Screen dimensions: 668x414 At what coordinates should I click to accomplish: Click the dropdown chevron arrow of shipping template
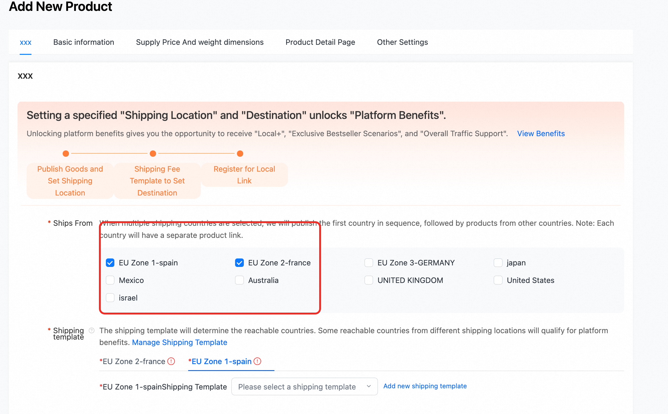[x=369, y=386]
